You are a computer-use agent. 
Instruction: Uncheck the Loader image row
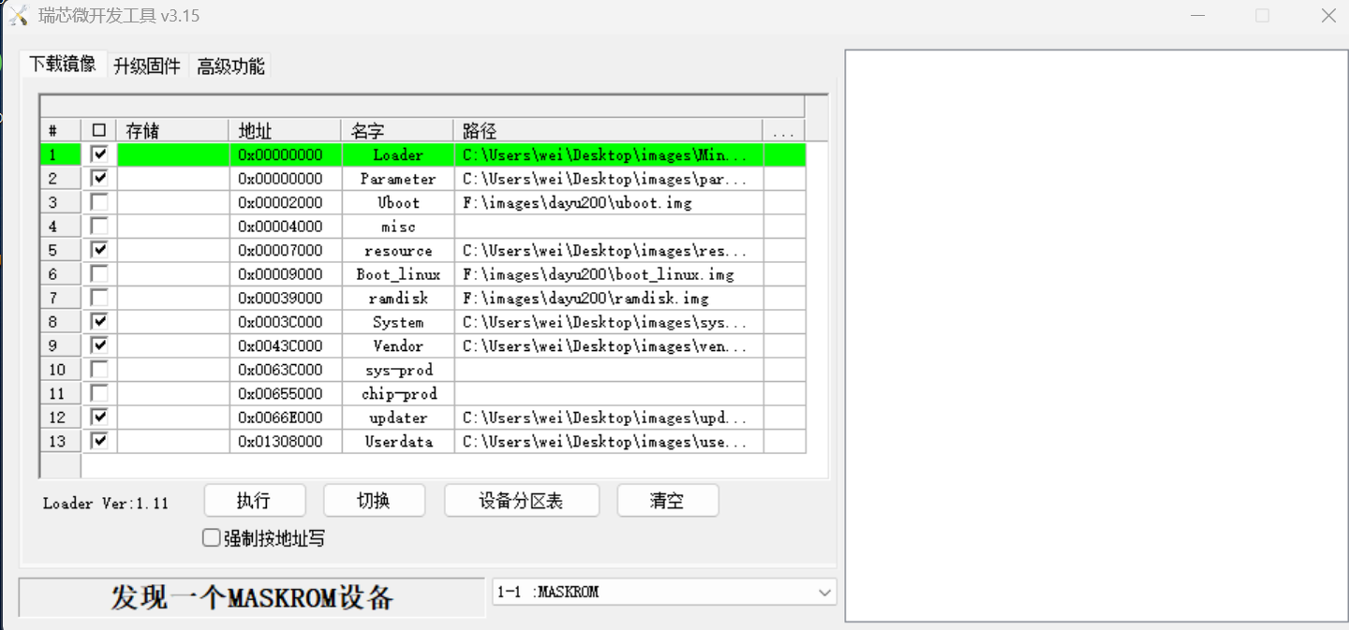(98, 154)
